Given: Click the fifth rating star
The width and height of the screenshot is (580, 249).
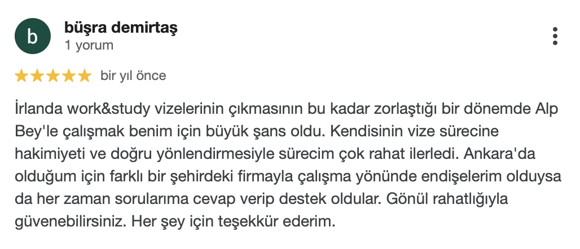Looking at the screenshot, I should pyautogui.click(x=84, y=75).
